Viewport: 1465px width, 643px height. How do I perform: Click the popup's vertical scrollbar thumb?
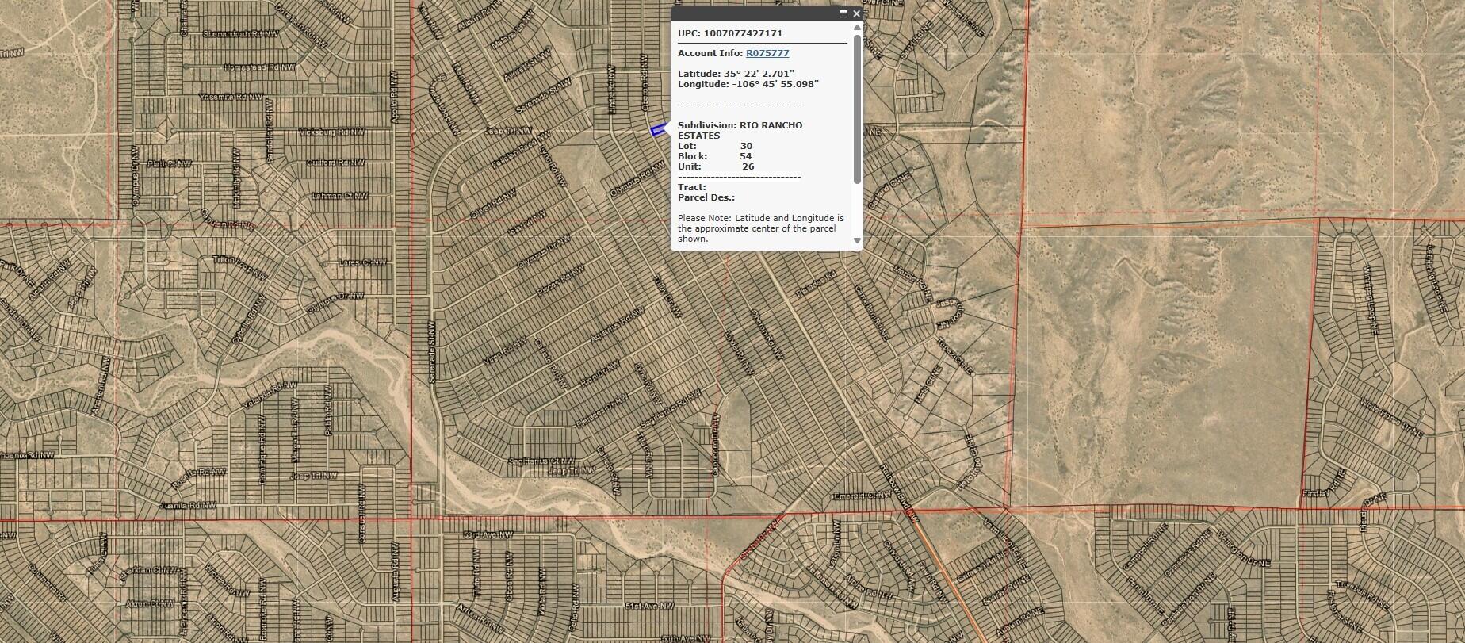[x=857, y=109]
